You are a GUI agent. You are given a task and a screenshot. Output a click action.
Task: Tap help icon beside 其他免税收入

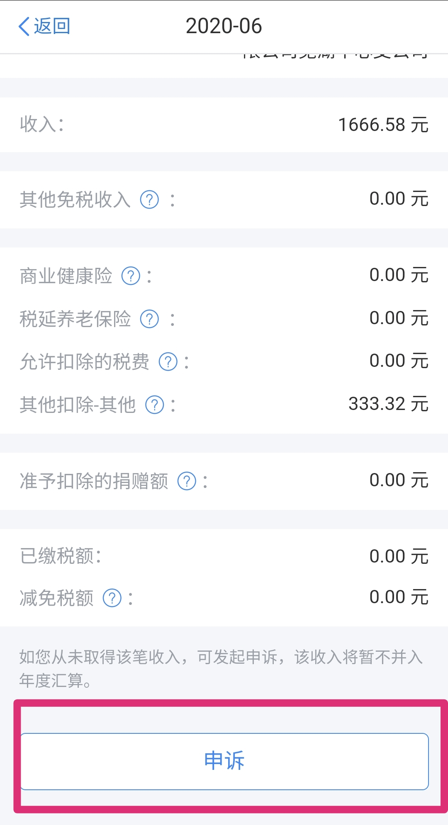click(x=149, y=200)
